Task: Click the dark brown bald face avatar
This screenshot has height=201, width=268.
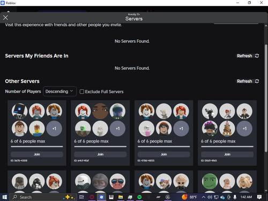Action: (x=100, y=111)
